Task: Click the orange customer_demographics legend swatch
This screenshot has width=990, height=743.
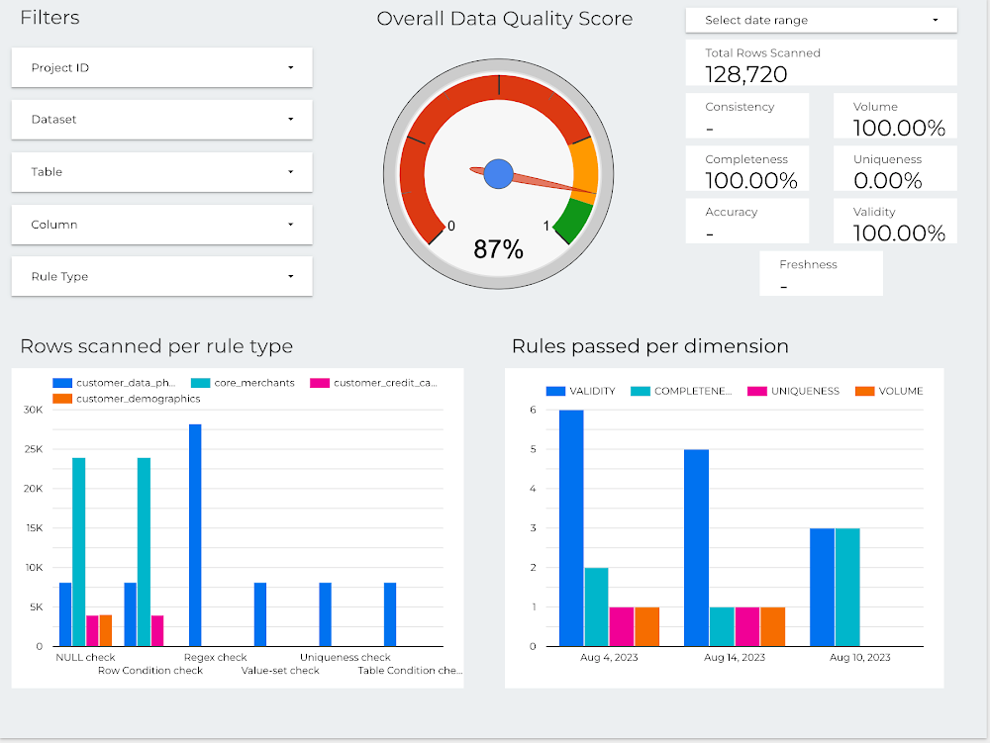Action: 61,399
